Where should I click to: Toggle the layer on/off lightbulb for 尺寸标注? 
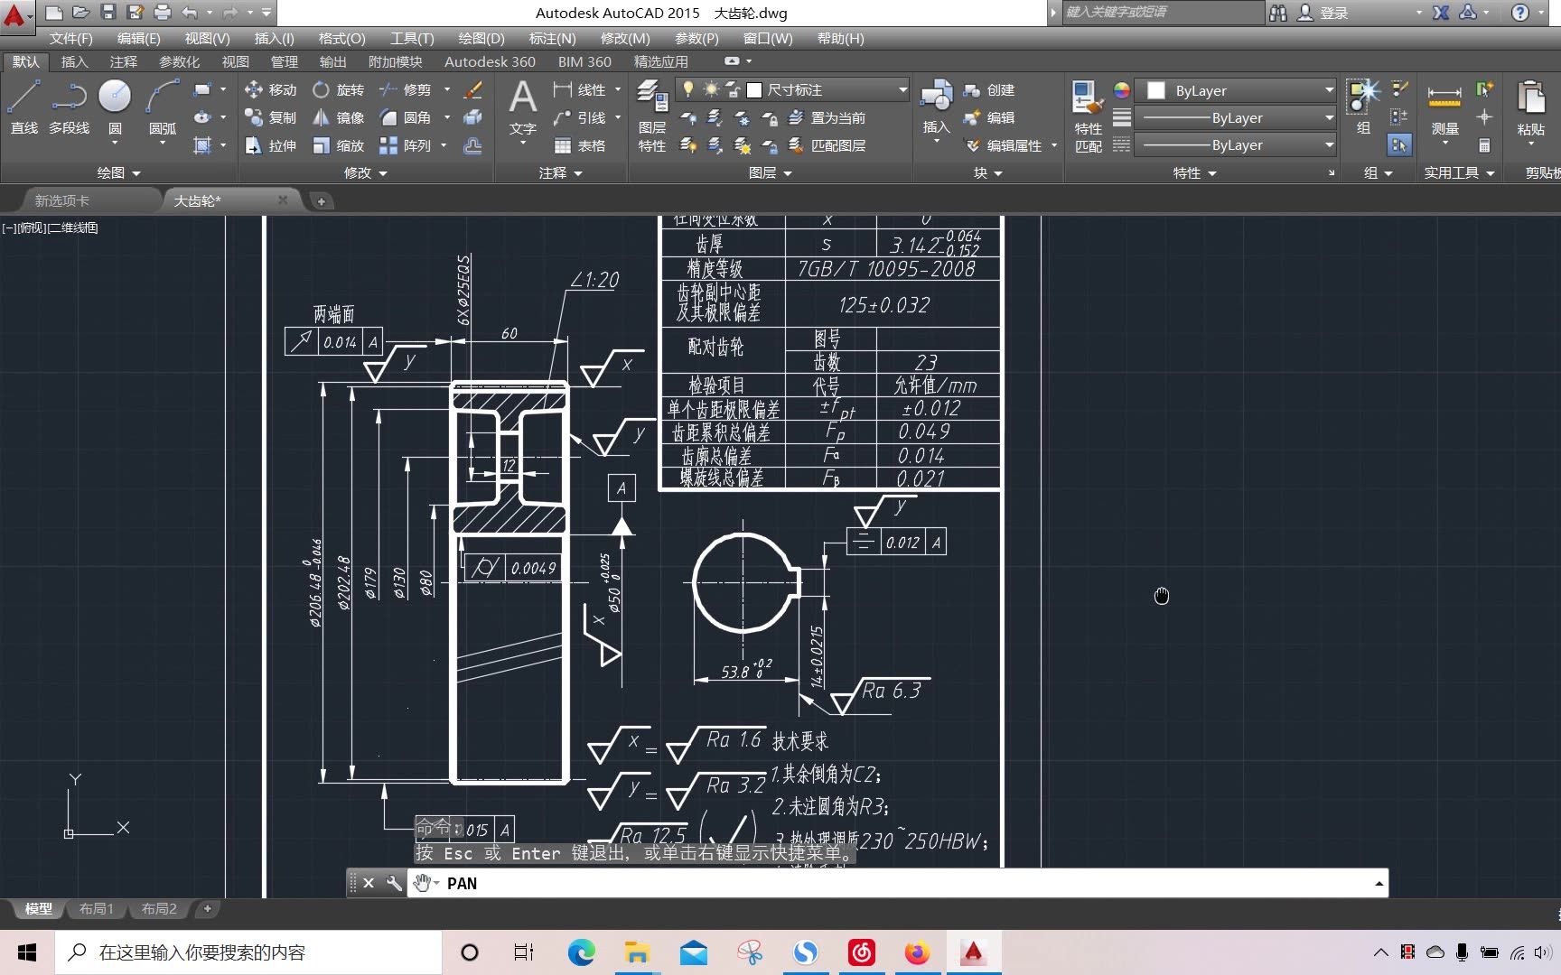(x=688, y=89)
